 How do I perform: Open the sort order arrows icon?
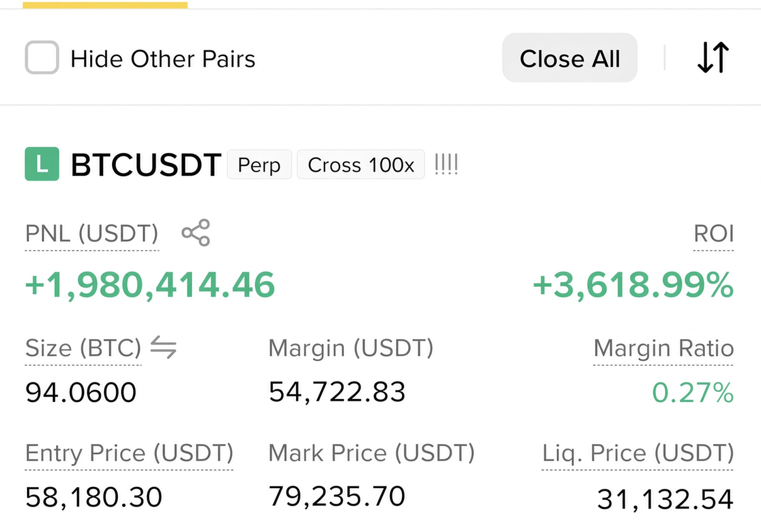[713, 58]
